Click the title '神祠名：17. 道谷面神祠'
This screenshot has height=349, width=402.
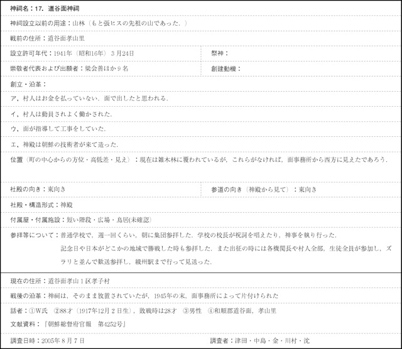(x=45, y=8)
